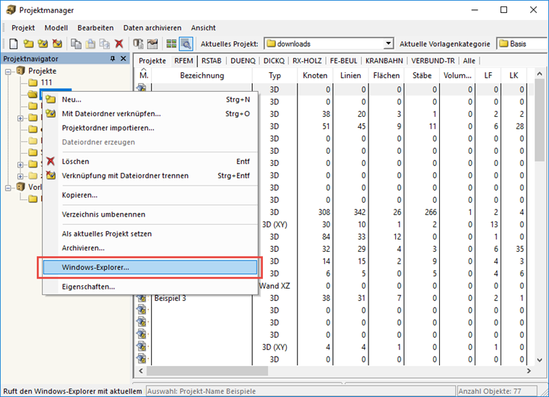Switch to the Projekte tab
The image size is (549, 397).
[x=152, y=61]
